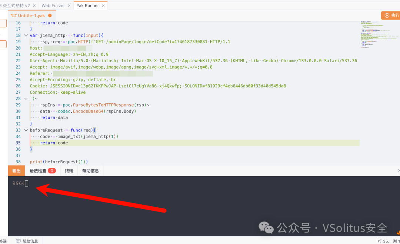The width and height of the screenshot is (400, 244).
Task: Click the cursor position 行 35 indicator
Action: pyautogui.click(x=383, y=241)
